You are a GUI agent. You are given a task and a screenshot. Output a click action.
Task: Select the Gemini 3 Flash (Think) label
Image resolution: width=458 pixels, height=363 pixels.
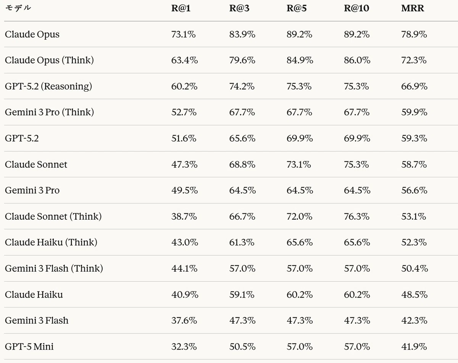(x=54, y=269)
